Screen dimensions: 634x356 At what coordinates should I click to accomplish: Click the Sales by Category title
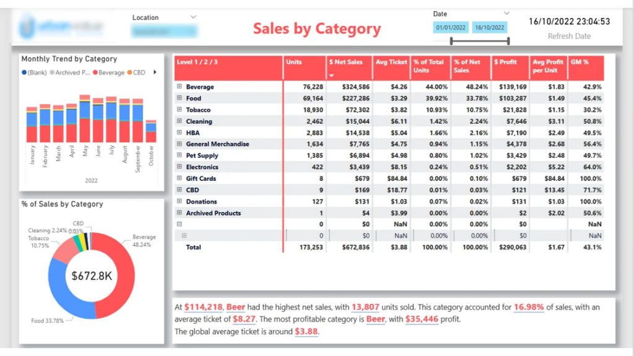317,28
